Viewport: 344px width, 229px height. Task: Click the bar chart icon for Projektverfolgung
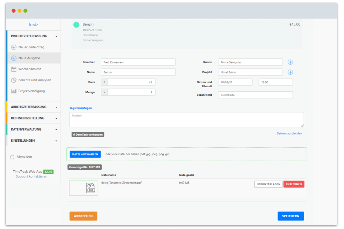[x=14, y=91]
